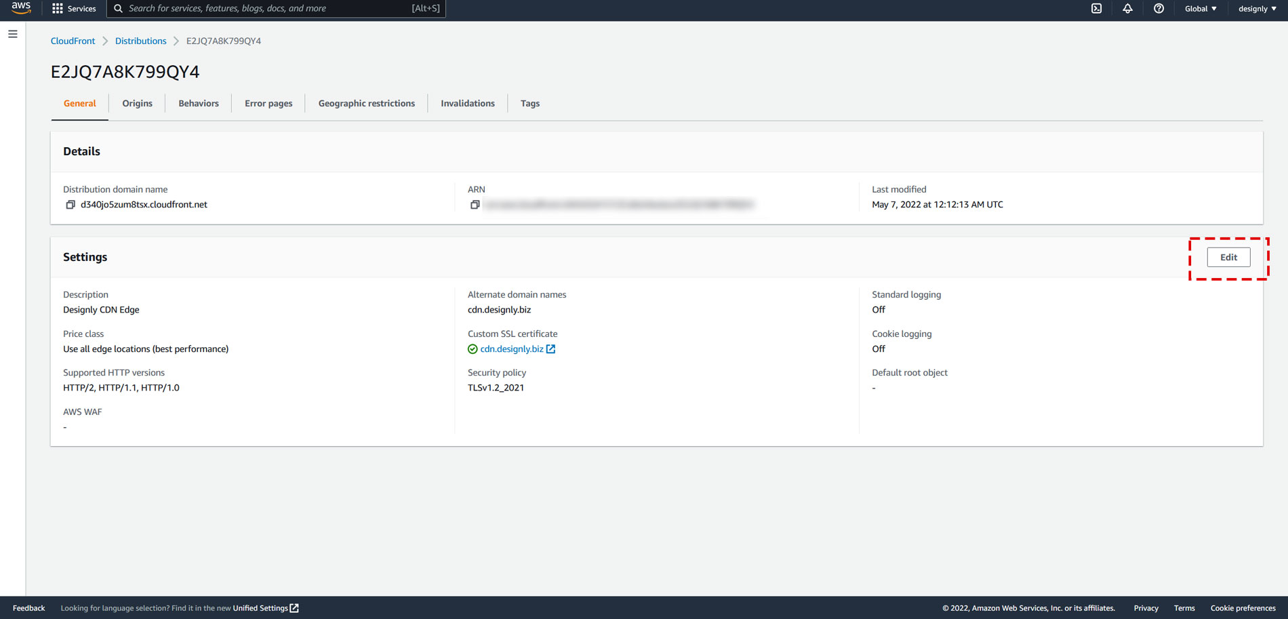Open the help question mark icon
Screen dimensions: 1288x619
(x=1159, y=9)
